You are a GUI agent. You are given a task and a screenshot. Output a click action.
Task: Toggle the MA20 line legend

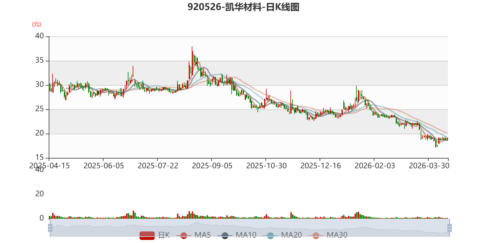point(282,235)
